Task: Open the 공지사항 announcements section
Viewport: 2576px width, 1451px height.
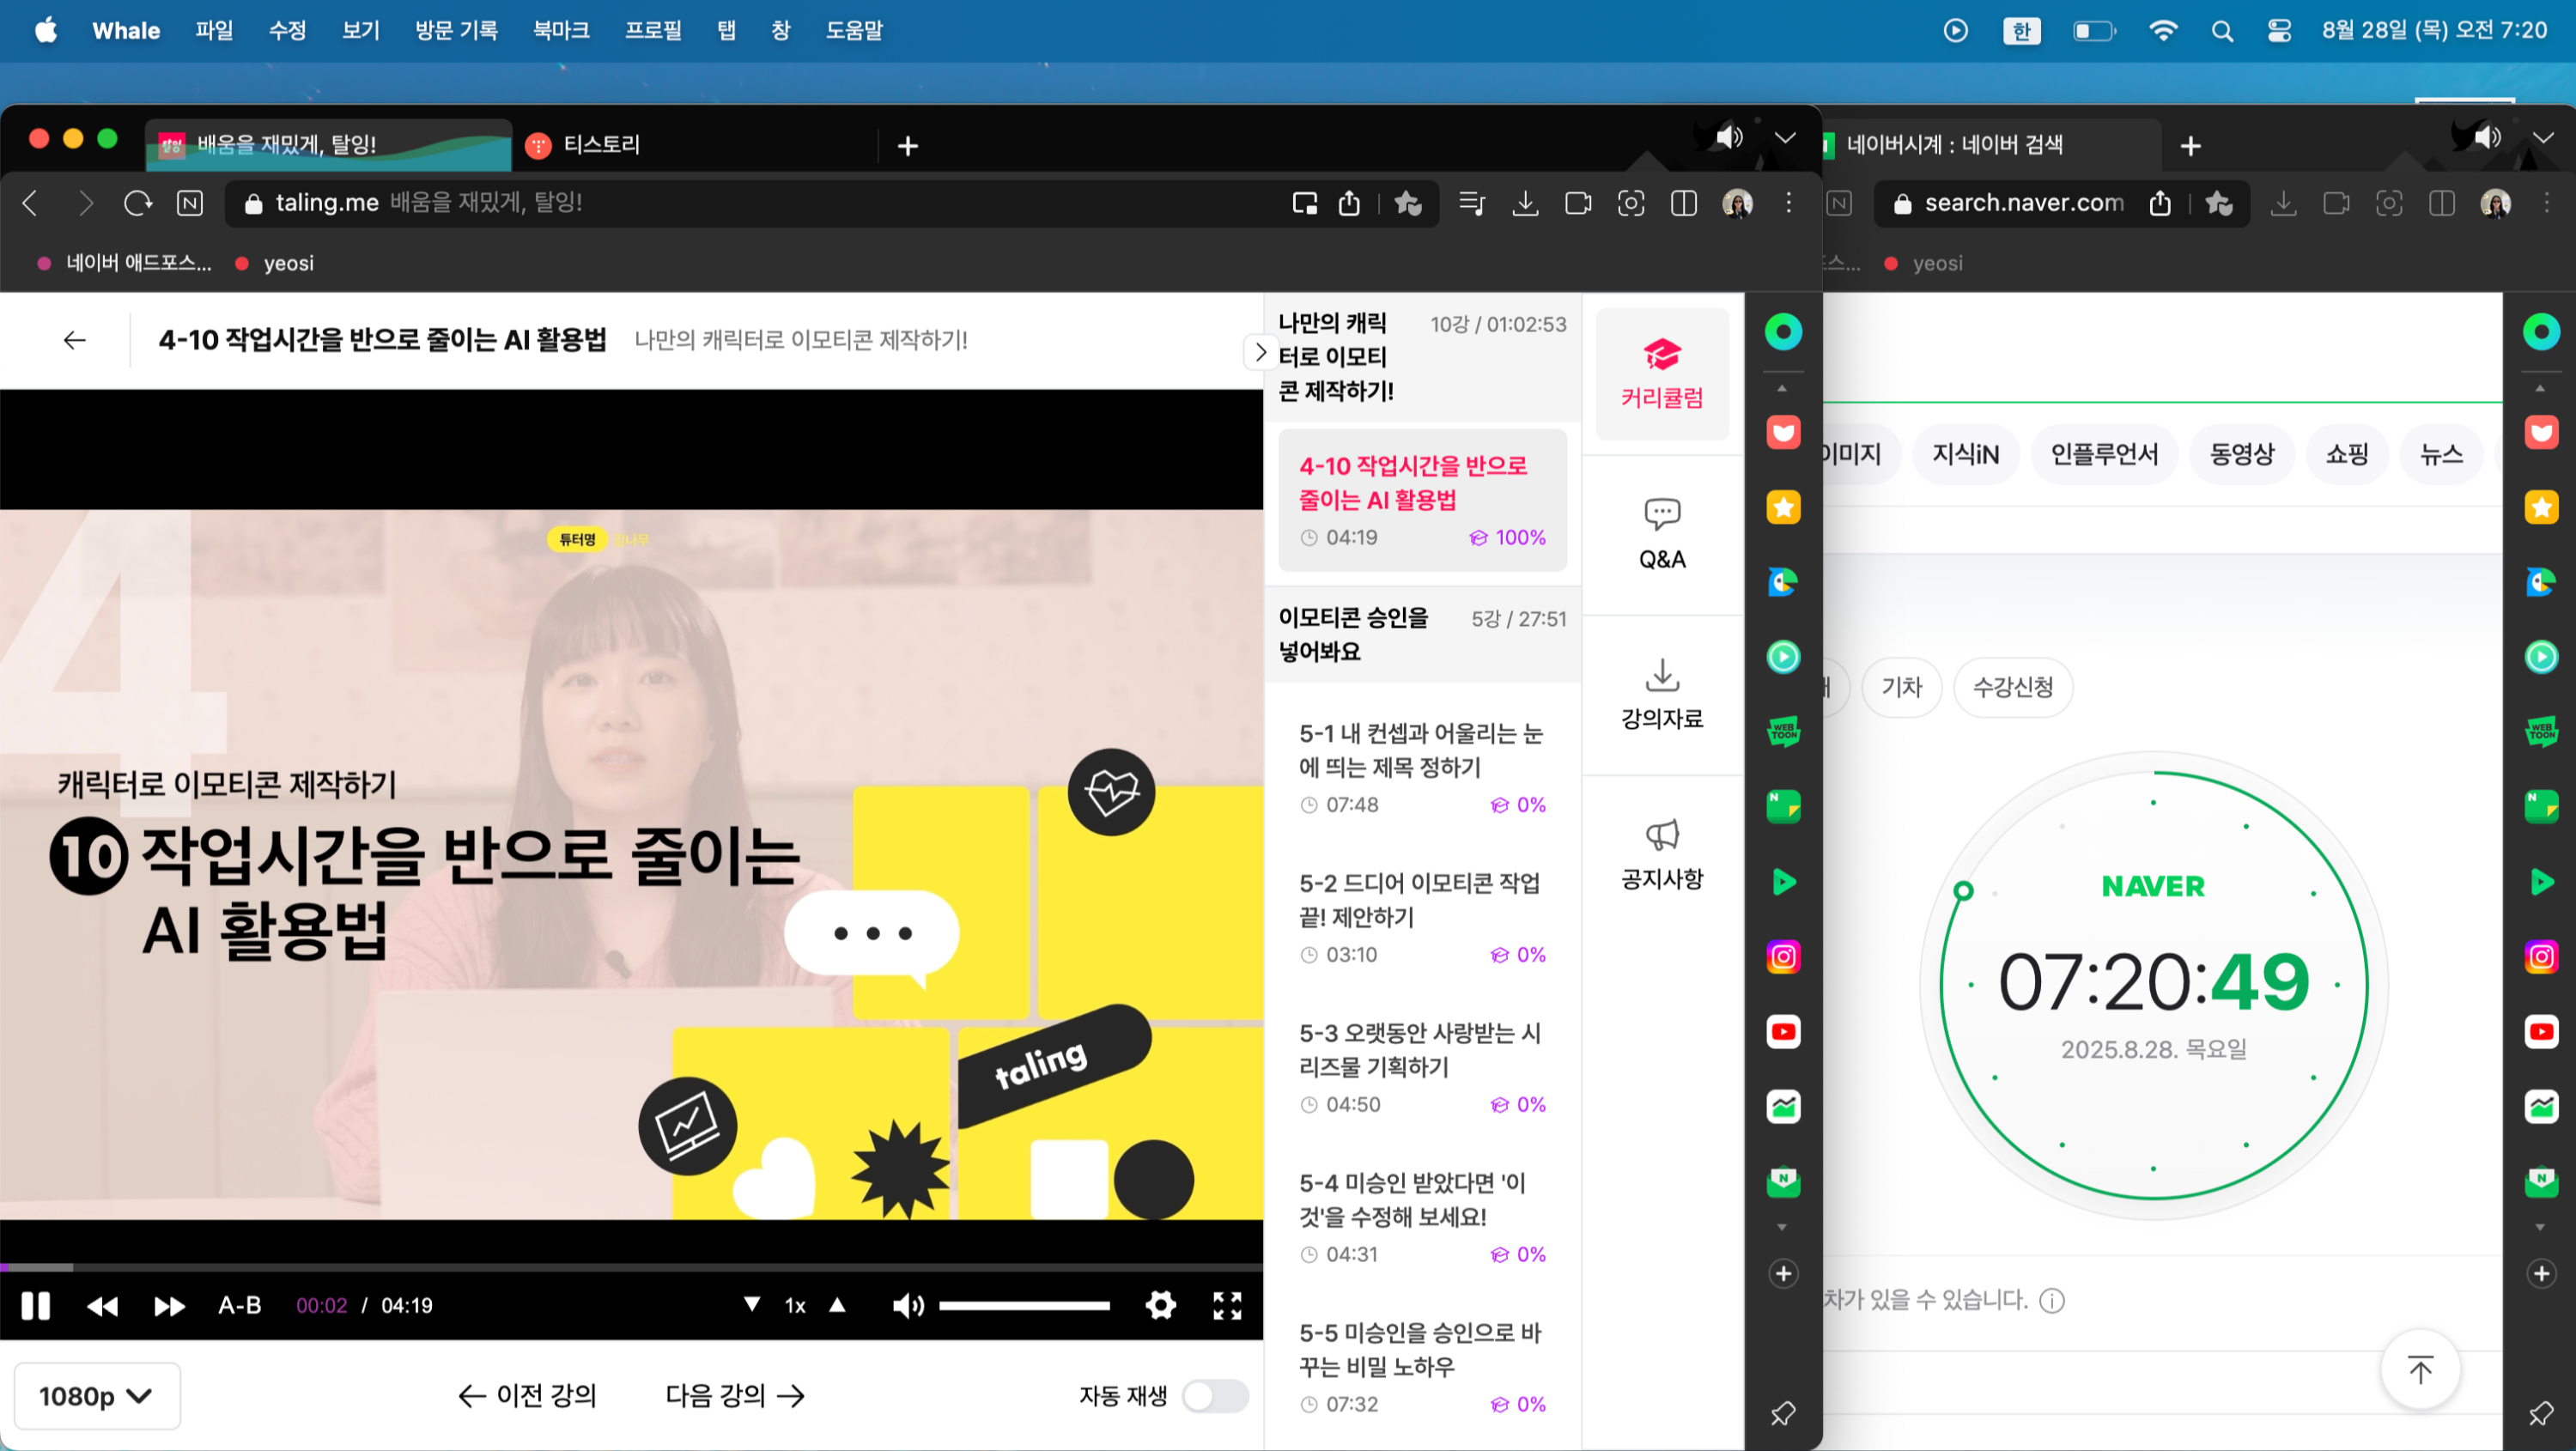Action: pos(1661,854)
